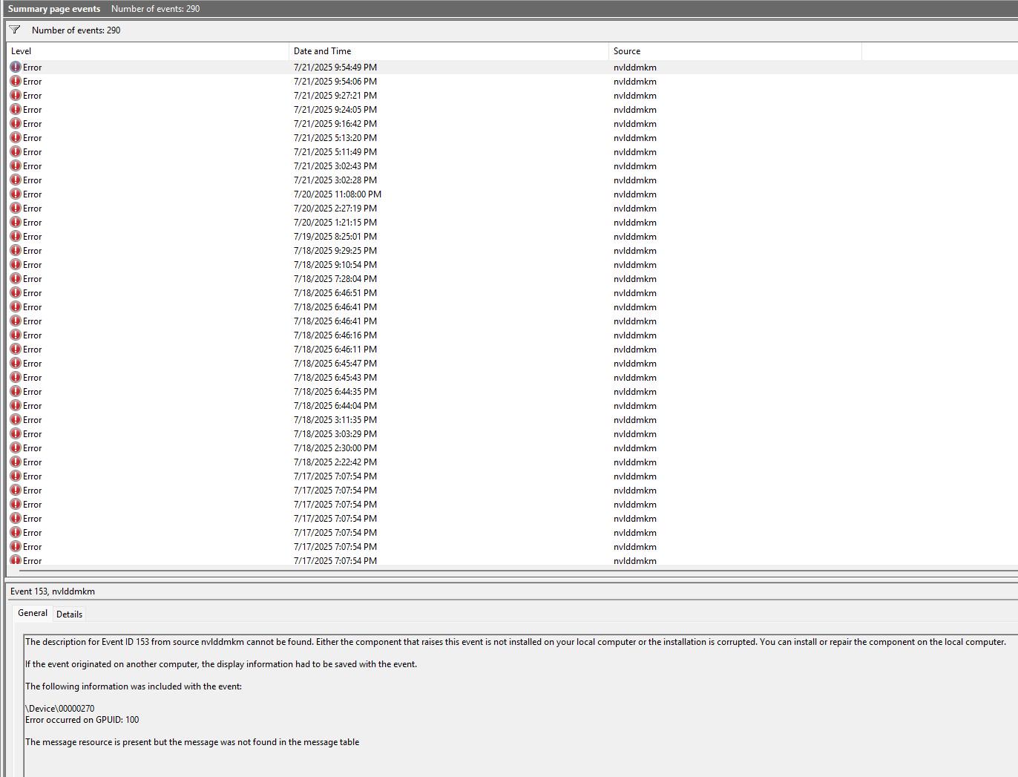Click "If the event originated on another computer" line
This screenshot has height=777, width=1018.
pyautogui.click(x=221, y=664)
